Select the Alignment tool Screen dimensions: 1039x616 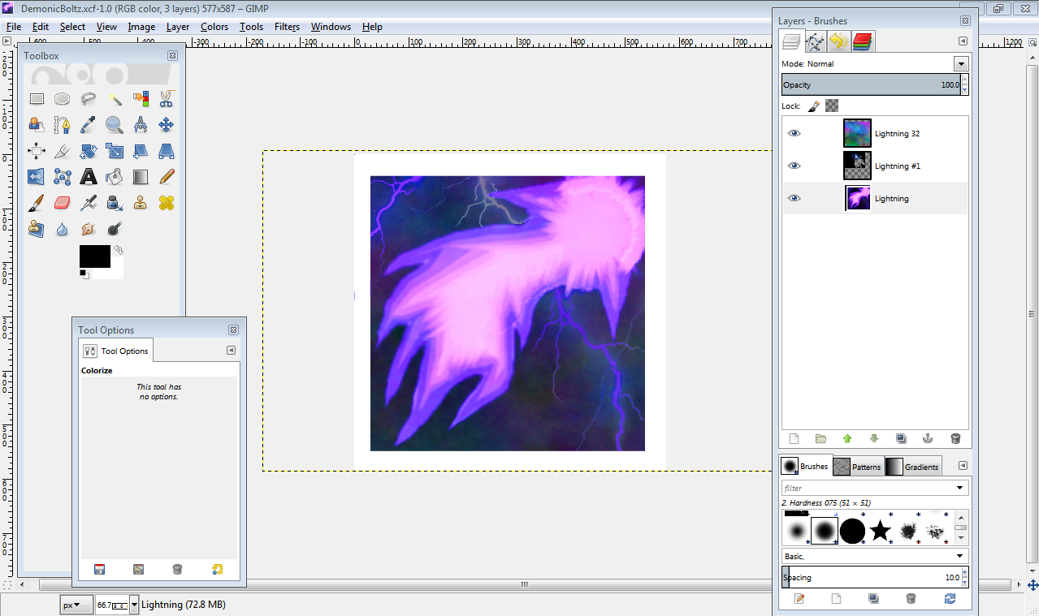point(37,151)
